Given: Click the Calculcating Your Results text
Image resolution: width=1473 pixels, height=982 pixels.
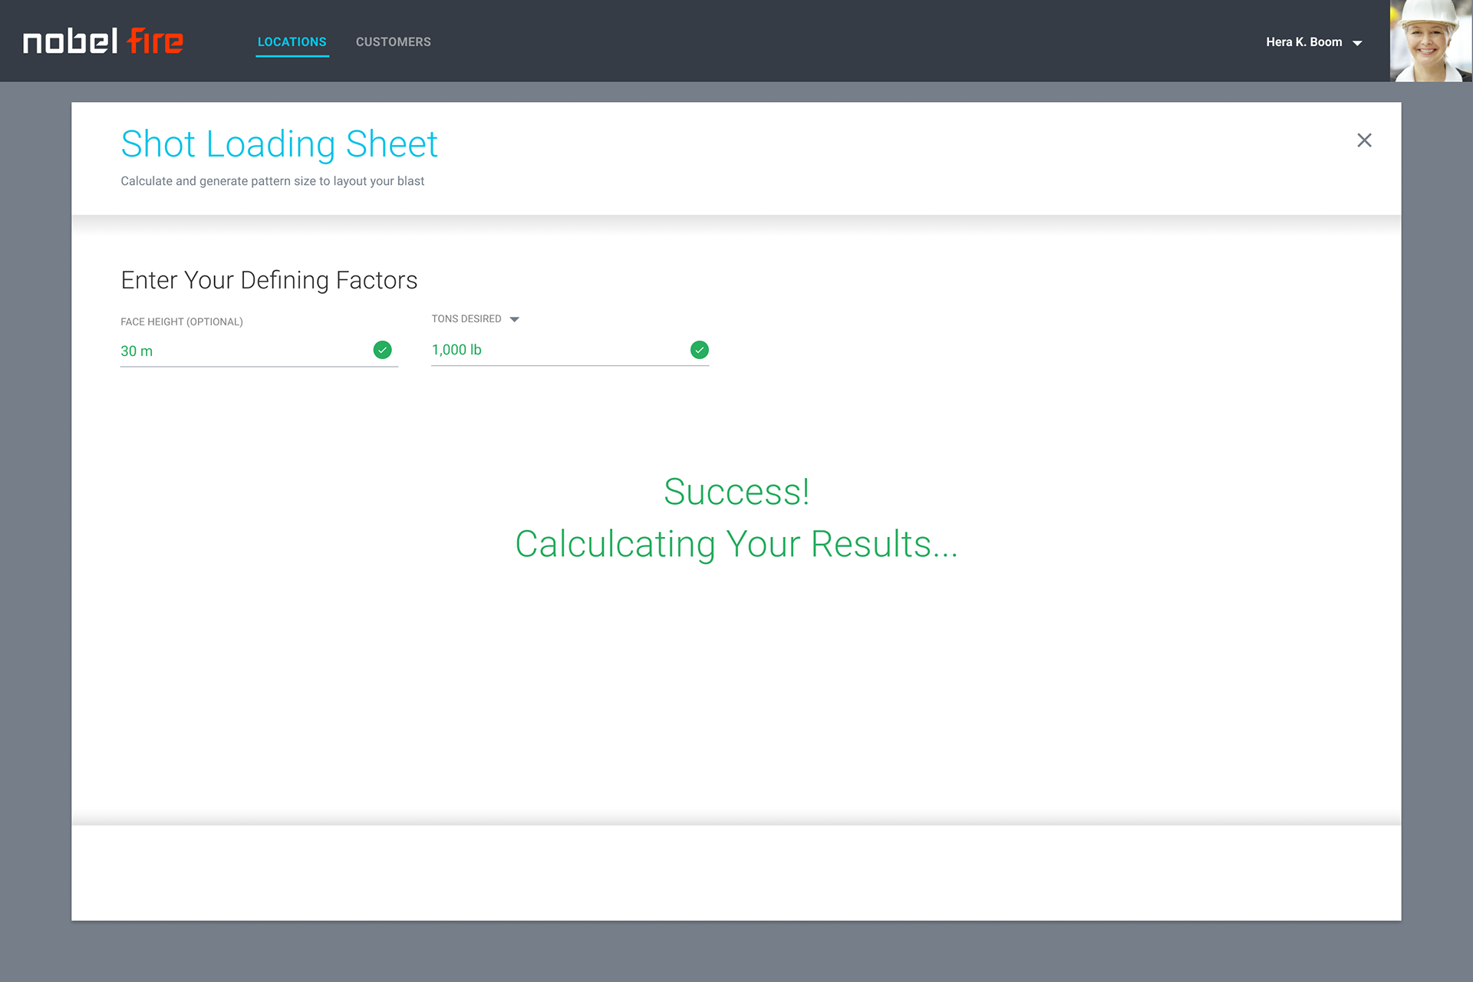Looking at the screenshot, I should coord(736,544).
